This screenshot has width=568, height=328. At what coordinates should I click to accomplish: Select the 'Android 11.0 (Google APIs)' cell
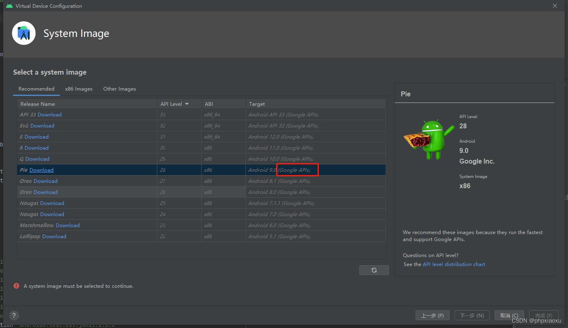point(316,148)
